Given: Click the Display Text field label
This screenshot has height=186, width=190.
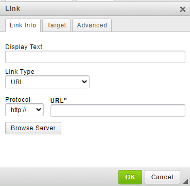Looking at the screenshot, I should click(x=24, y=47).
